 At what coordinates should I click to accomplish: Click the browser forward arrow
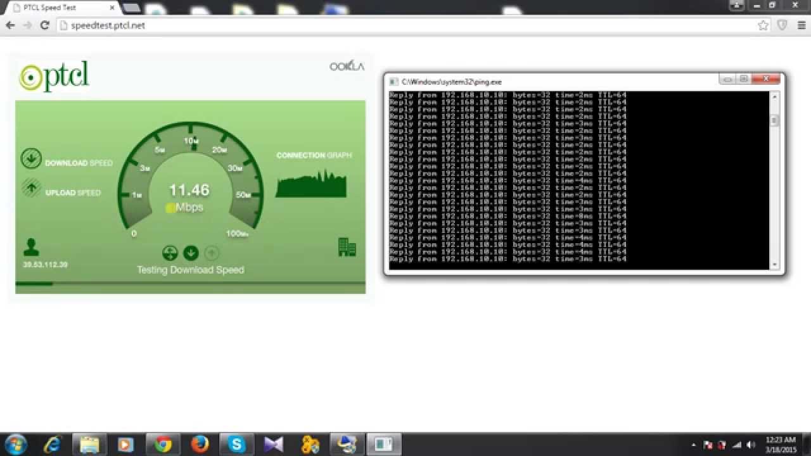[27, 25]
